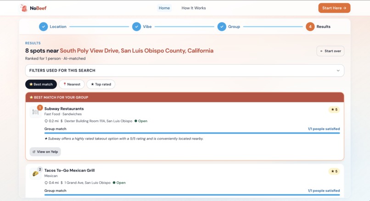Click the Start over button
Screen dimensions: 370x201
coord(331,51)
